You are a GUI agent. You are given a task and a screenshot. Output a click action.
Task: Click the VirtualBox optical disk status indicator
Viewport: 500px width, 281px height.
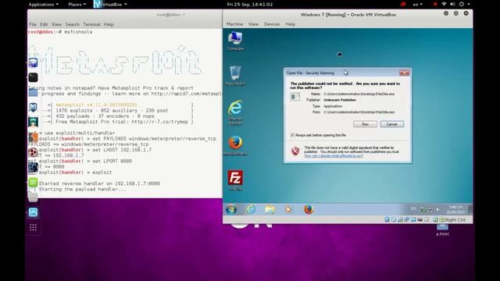point(394,219)
